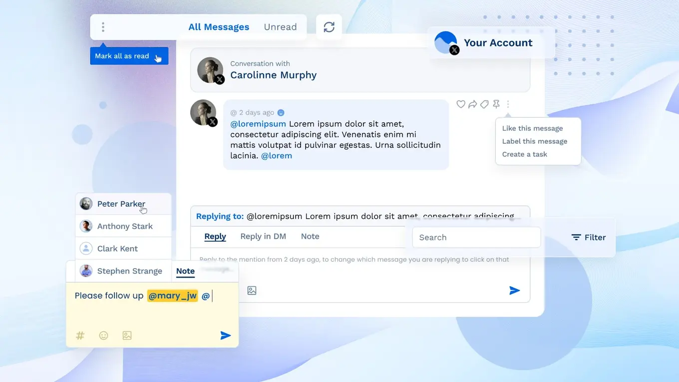The image size is (679, 382).
Task: Select Clark Kent in the suggestions
Action: [x=119, y=248]
